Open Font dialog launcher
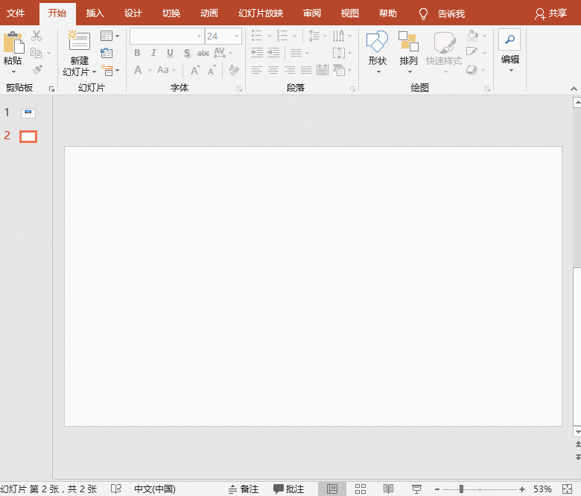This screenshot has height=496, width=581. point(239,89)
